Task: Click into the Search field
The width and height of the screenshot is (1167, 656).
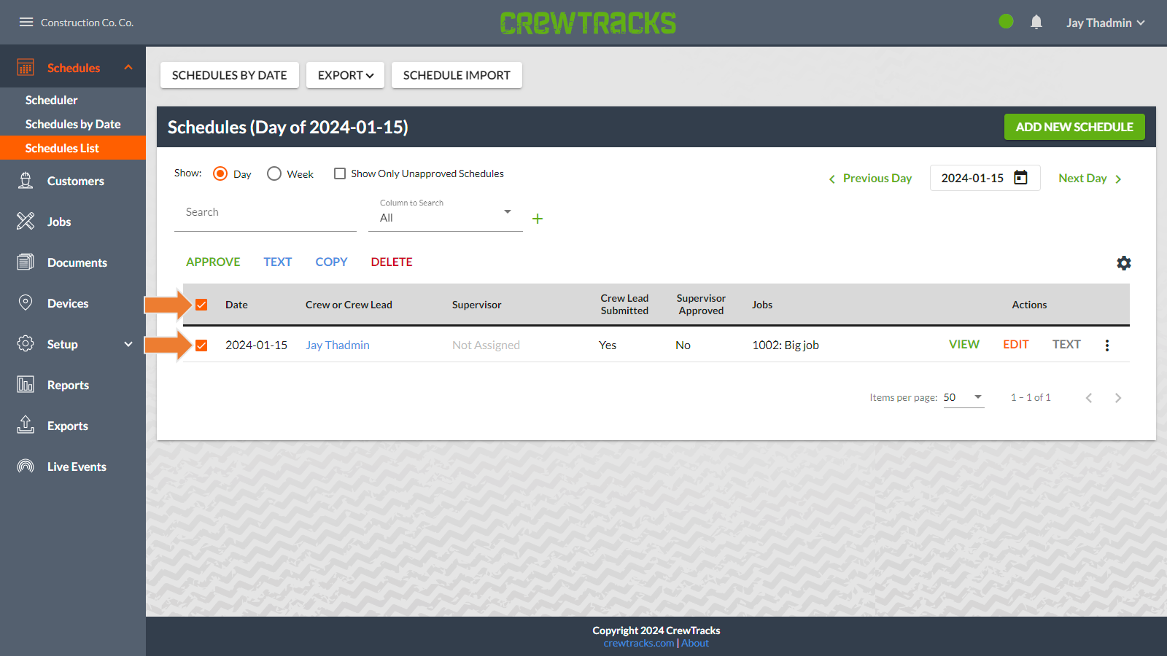Action: tap(265, 213)
